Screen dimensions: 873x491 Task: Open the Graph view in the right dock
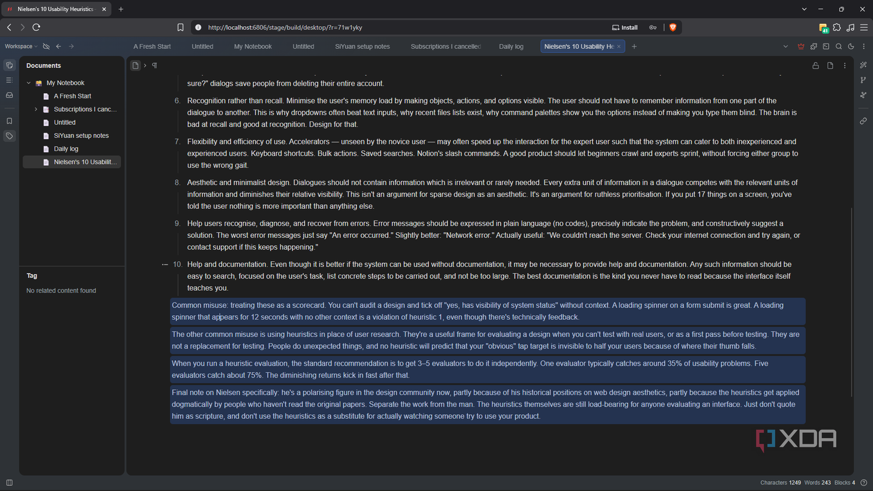863,80
